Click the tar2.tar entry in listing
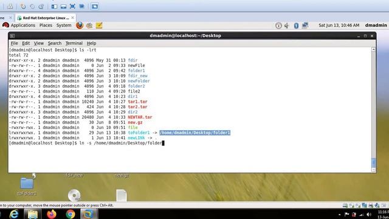 coord(137,107)
